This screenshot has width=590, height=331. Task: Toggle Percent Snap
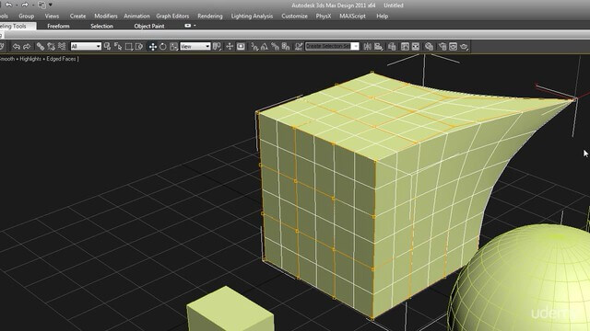(x=275, y=47)
